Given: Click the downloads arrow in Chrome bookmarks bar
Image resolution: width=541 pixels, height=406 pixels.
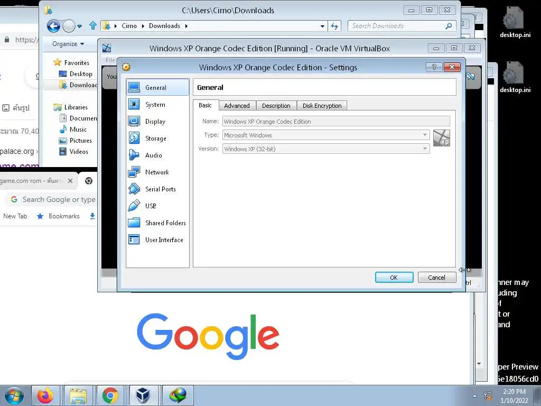Looking at the screenshot, I should tap(92, 216).
